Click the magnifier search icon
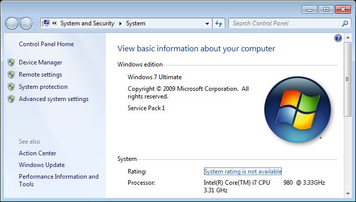 pos(345,23)
